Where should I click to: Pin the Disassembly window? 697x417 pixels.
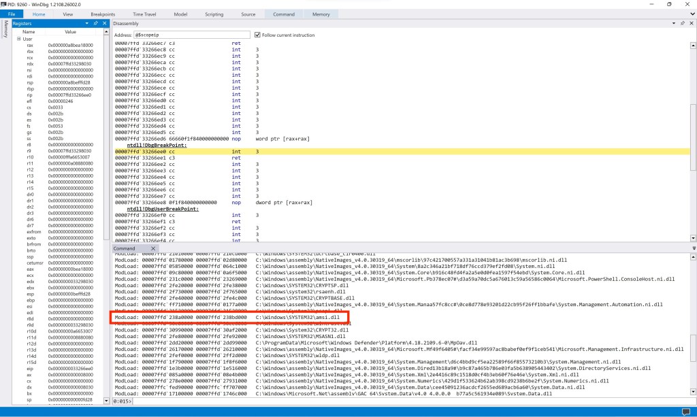coord(683,24)
